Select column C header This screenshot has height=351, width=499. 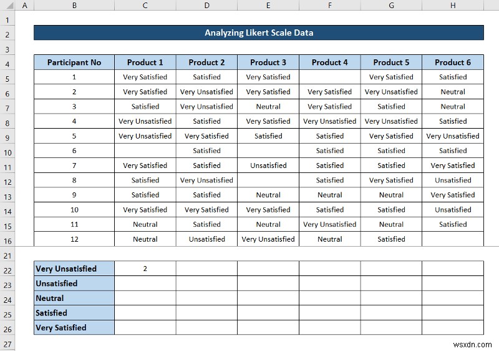tap(145, 6)
